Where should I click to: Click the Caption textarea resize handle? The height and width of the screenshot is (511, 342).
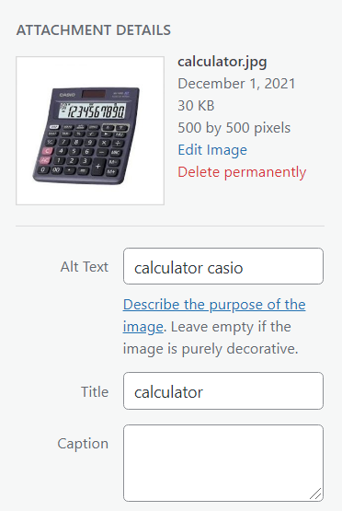click(315, 494)
